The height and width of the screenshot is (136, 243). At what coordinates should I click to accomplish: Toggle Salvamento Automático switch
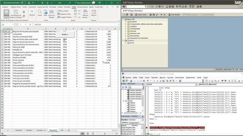tap(24, 3)
